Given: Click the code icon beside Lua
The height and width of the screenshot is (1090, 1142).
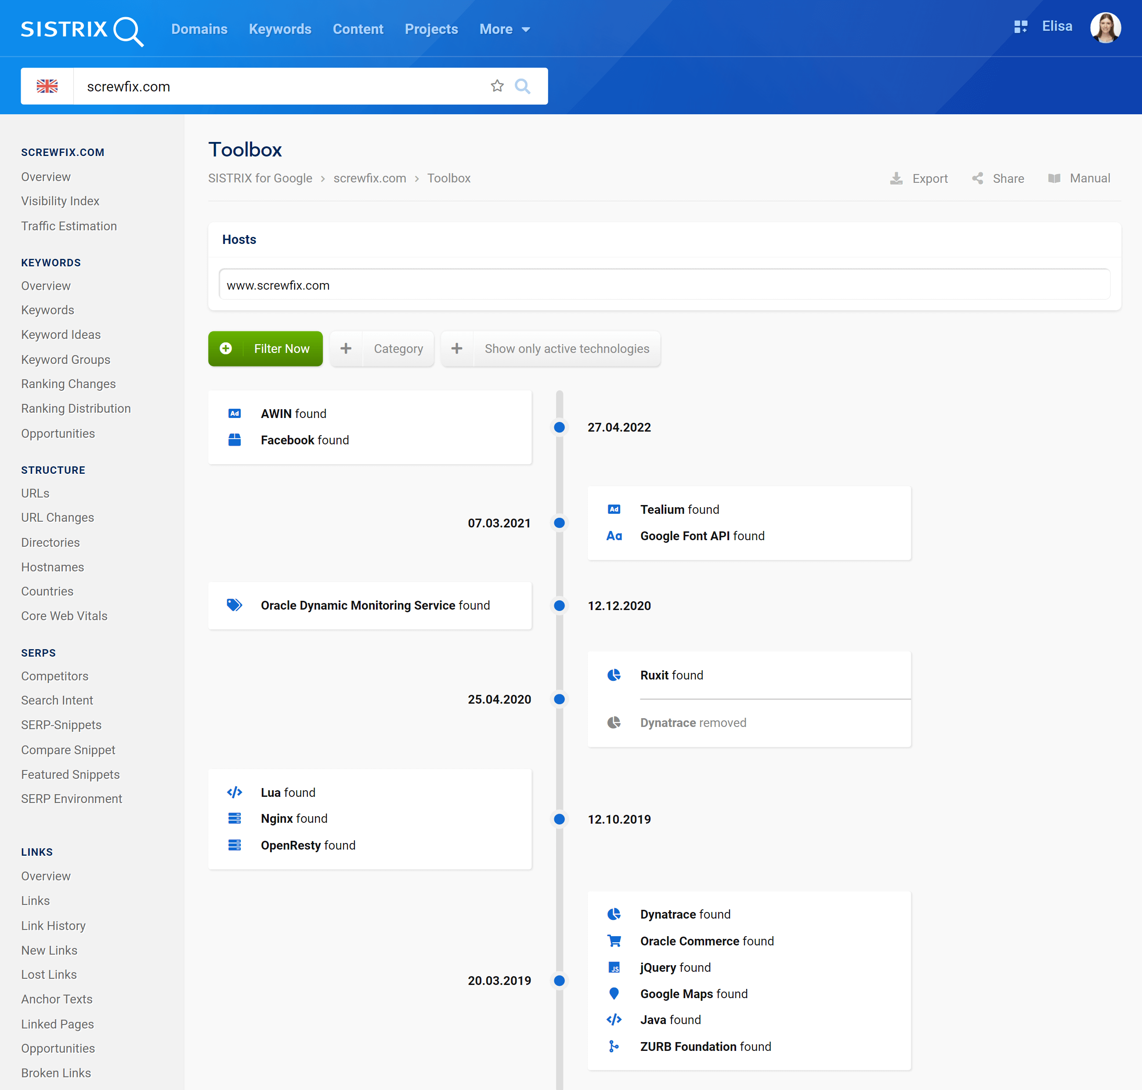Looking at the screenshot, I should click(235, 792).
